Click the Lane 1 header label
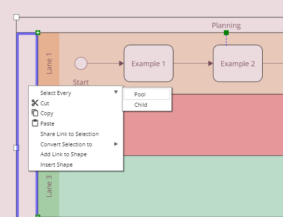Viewport: 283px width, 217px height. (x=49, y=63)
